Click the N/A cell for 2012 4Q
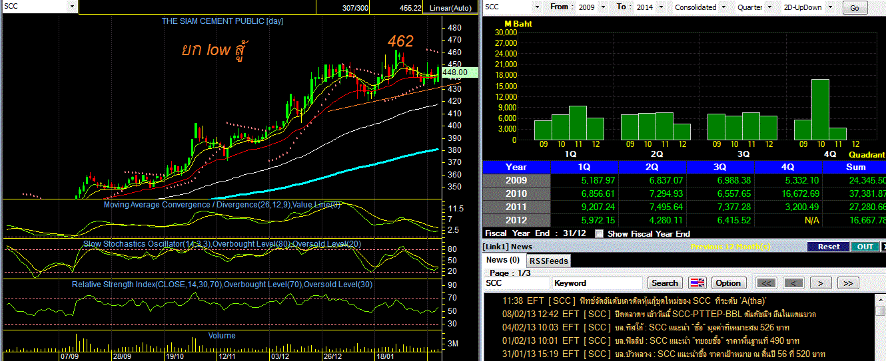 pyautogui.click(x=788, y=221)
